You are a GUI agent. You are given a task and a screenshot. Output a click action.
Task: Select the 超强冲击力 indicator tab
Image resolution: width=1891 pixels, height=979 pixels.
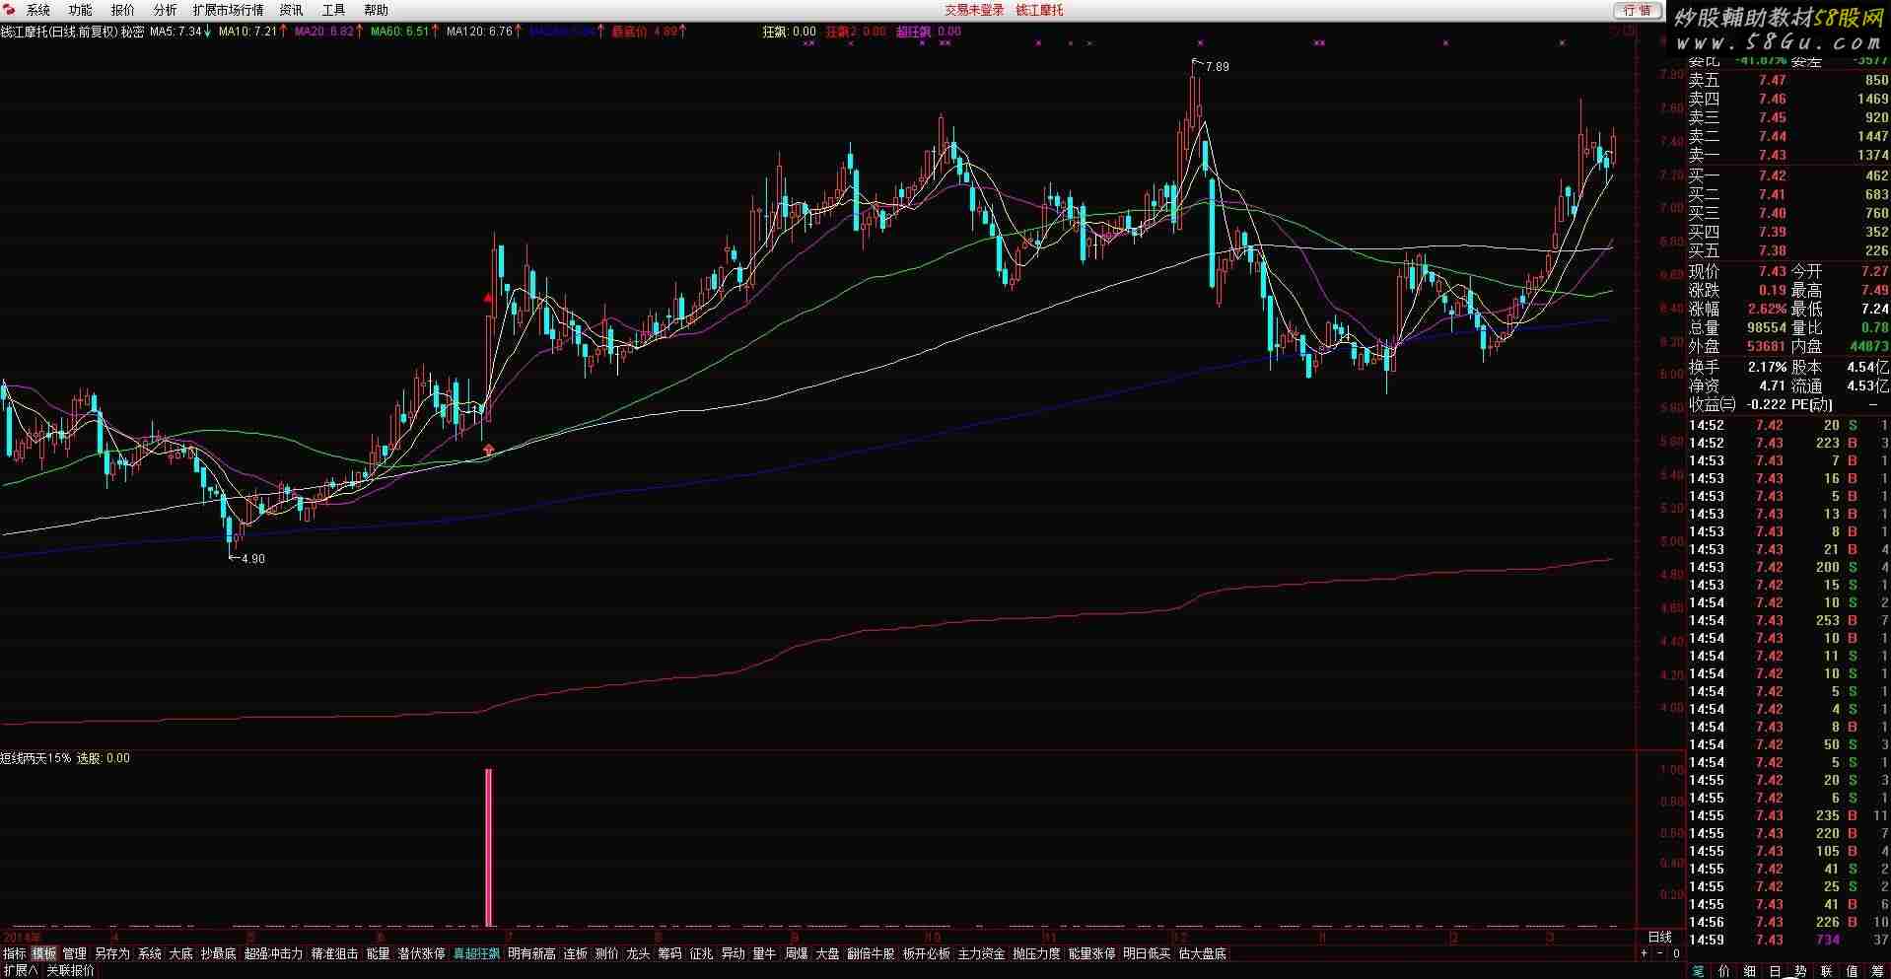(x=274, y=953)
